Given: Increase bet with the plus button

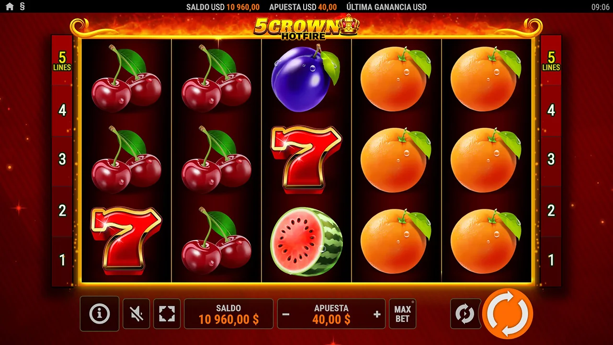Looking at the screenshot, I should click(x=377, y=314).
